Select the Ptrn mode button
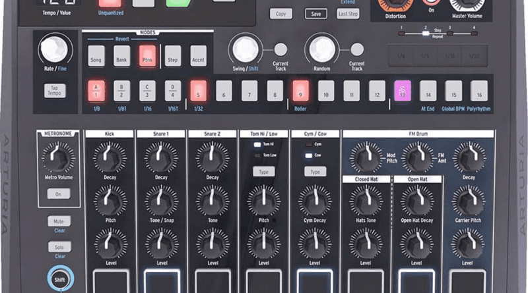Screen dimensions: 528x293 [x=147, y=54]
